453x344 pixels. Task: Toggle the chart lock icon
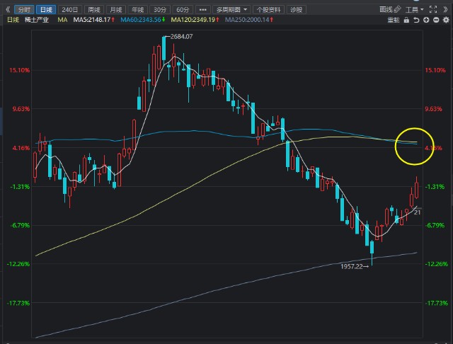pyautogui.click(x=407, y=21)
